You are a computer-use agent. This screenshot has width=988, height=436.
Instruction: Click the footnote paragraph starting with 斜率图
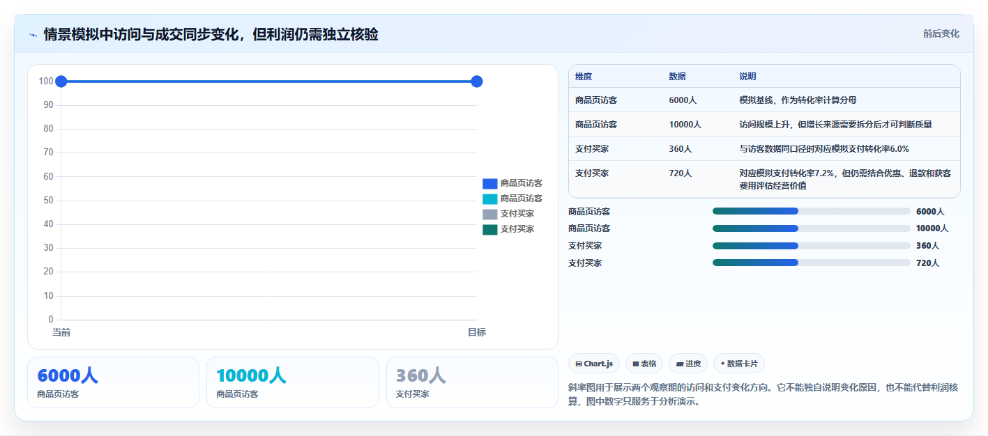coord(764,395)
